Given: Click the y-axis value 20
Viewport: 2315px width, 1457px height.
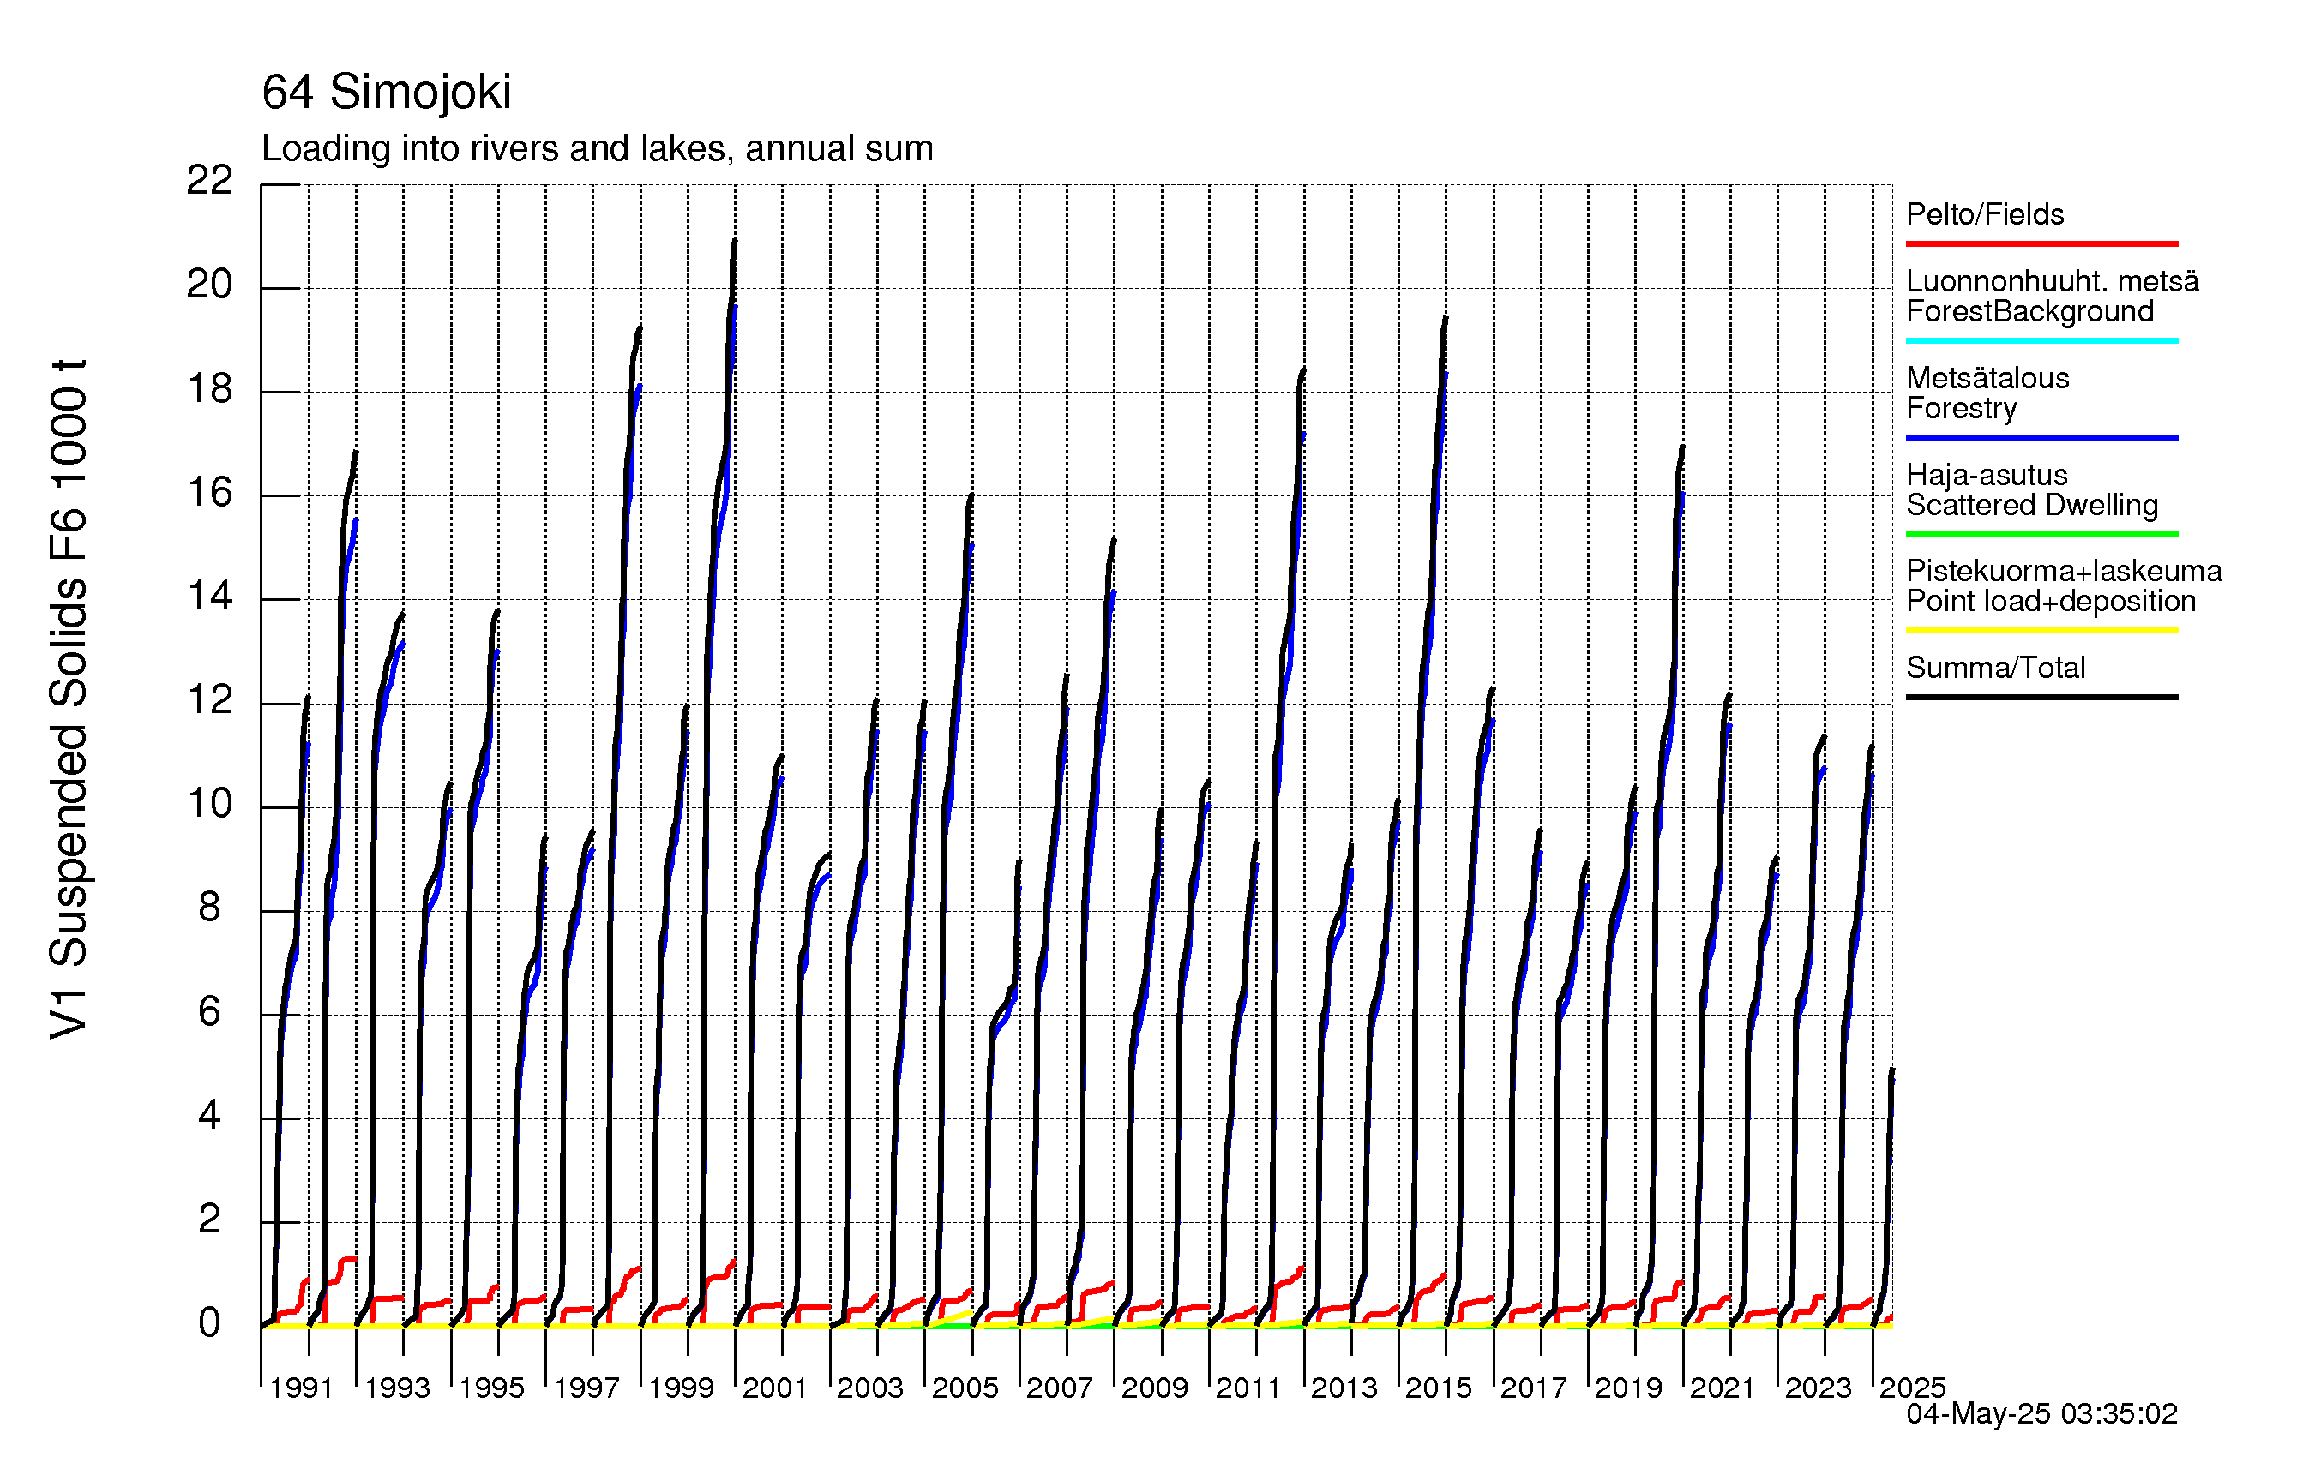Looking at the screenshot, I should (x=209, y=284).
